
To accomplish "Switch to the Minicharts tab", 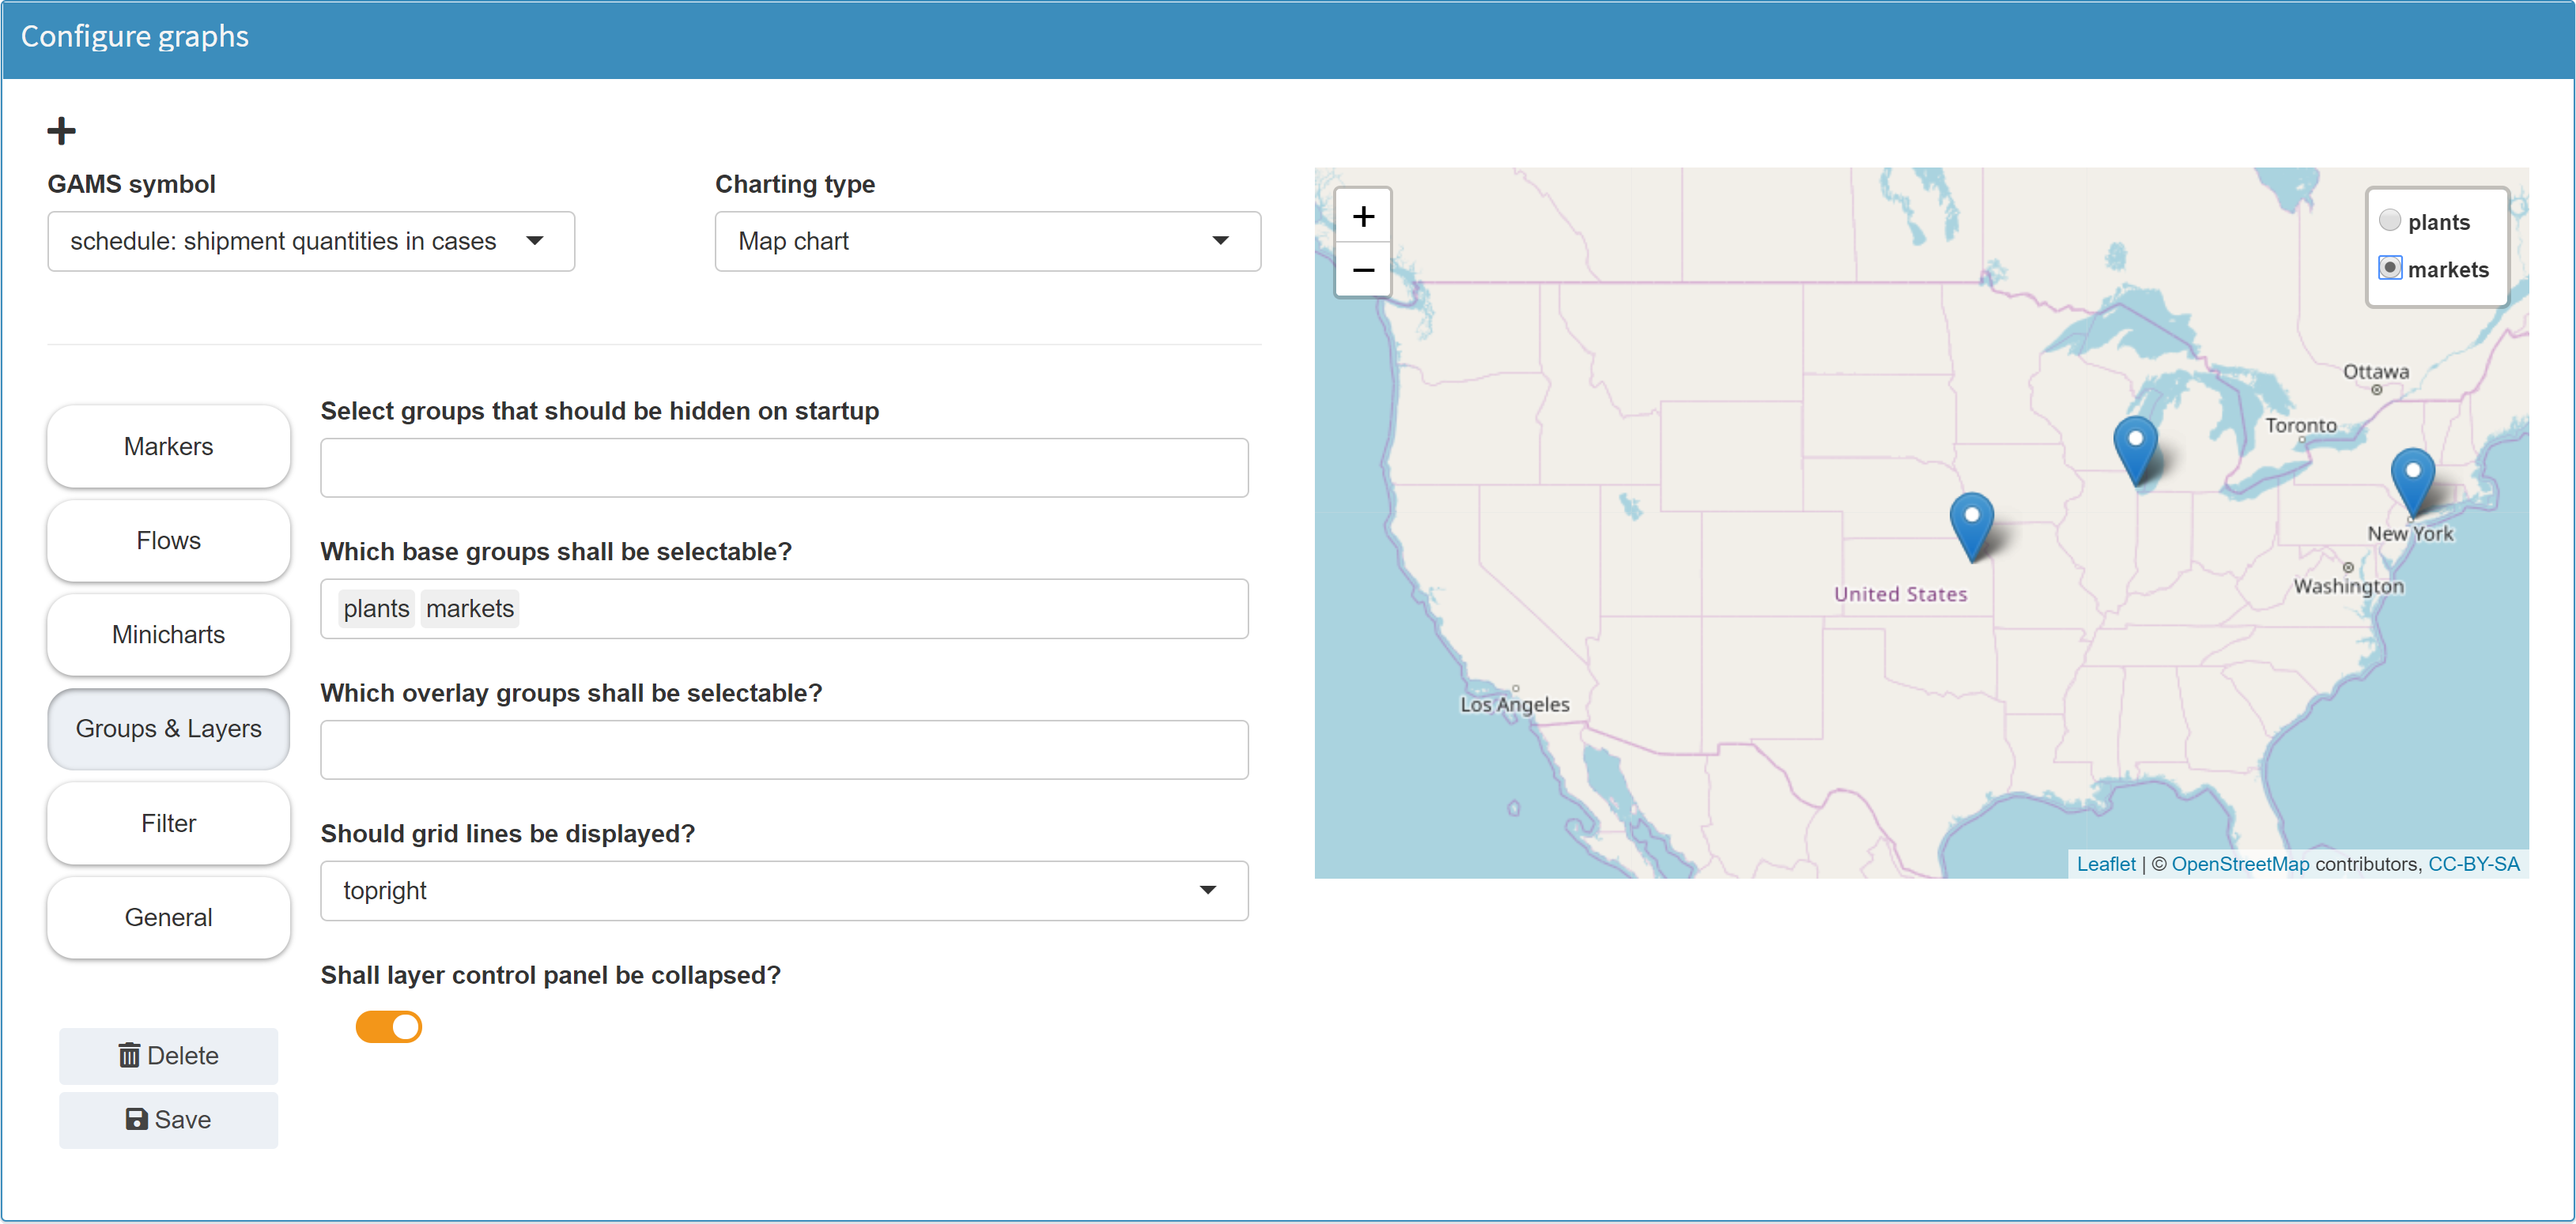I will pyautogui.click(x=168, y=635).
